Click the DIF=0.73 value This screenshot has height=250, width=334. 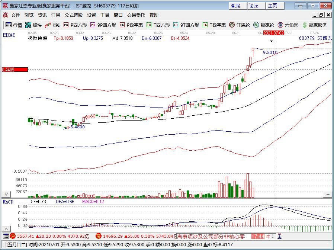38,202
